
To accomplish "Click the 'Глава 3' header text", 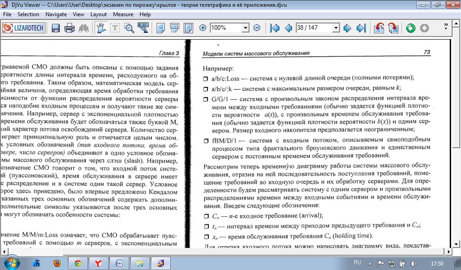I will 169,53.
